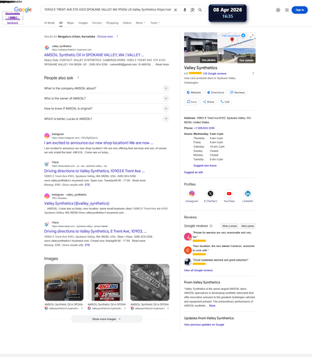
Task: Click the Call button
Action: [225, 101]
